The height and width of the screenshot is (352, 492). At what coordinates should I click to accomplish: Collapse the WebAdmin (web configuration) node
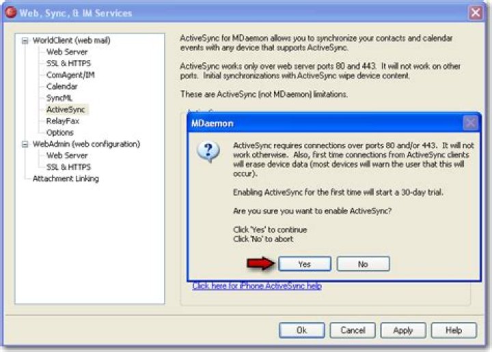(x=25, y=145)
